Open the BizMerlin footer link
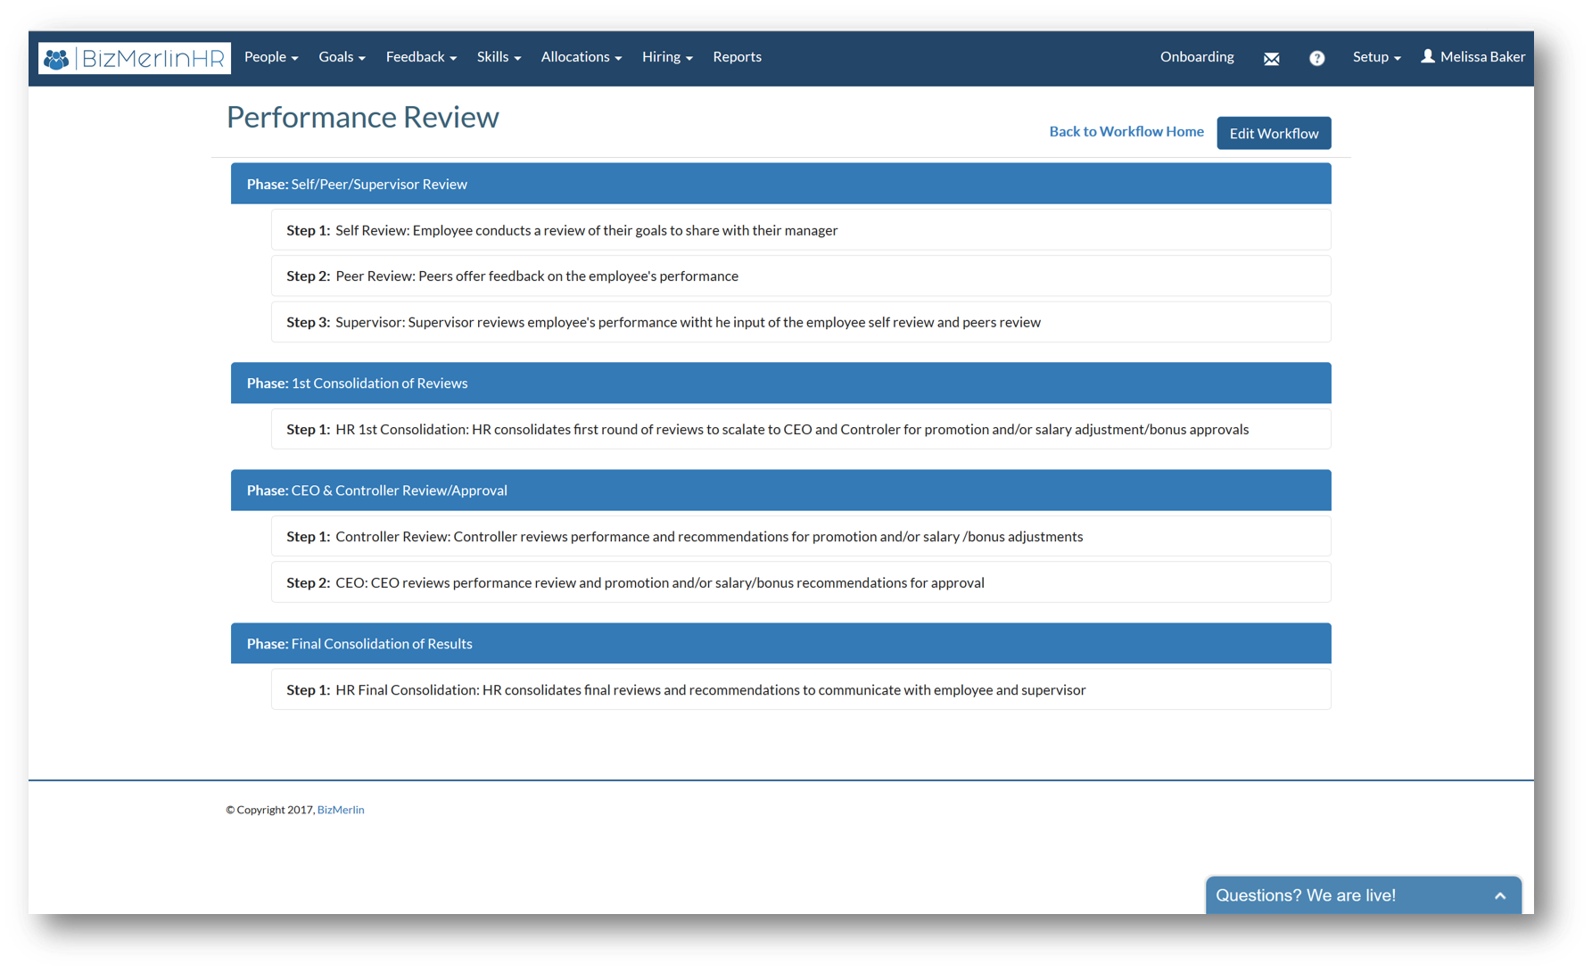The height and width of the screenshot is (972, 1592). [x=341, y=810]
